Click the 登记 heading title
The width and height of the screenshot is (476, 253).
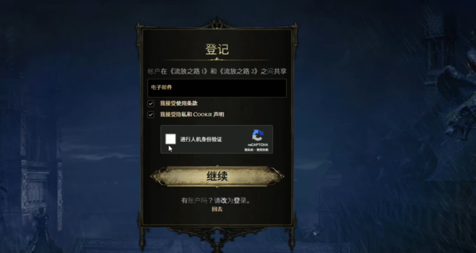(217, 49)
